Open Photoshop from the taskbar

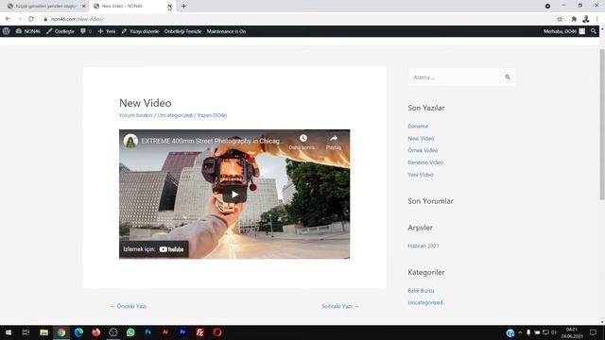147,332
